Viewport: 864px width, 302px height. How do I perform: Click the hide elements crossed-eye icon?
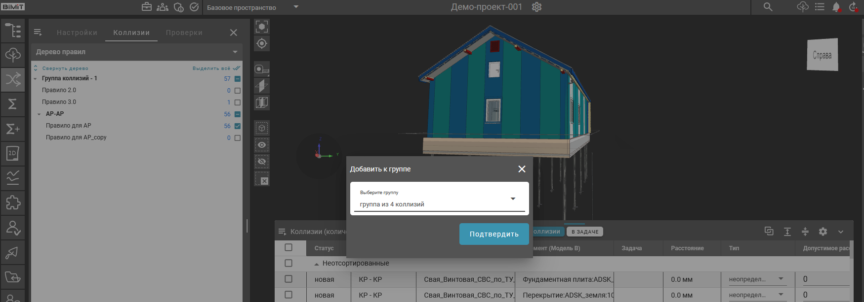(262, 162)
